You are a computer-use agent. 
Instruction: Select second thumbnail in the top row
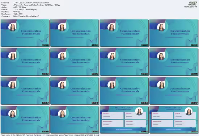click(75, 33)
